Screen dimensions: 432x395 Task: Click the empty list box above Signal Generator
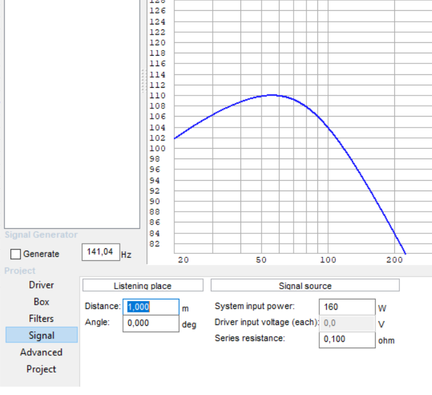point(72,113)
